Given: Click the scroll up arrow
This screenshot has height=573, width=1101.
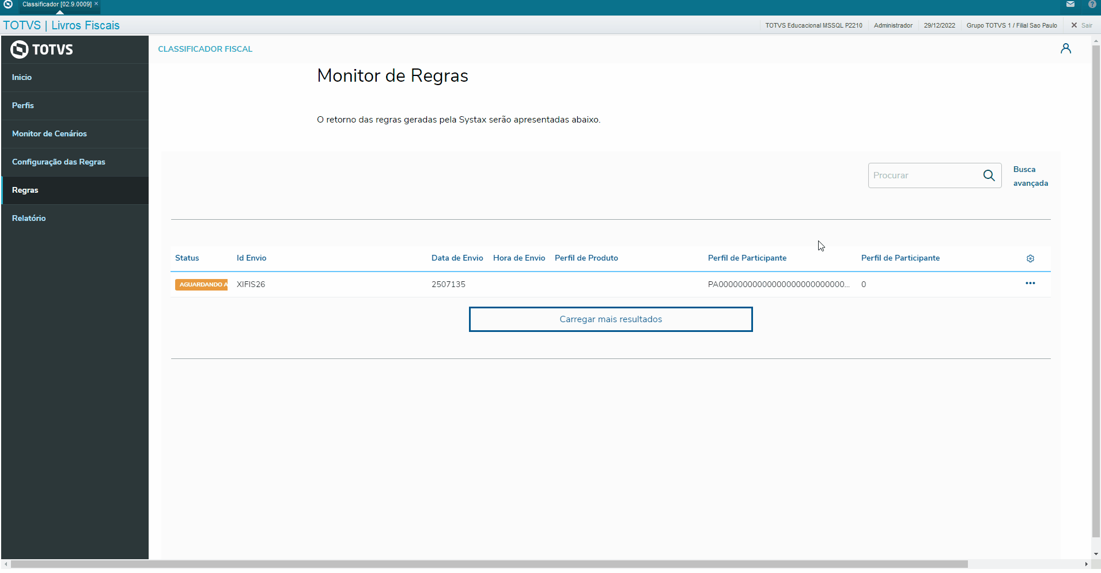Looking at the screenshot, I should [1096, 41].
